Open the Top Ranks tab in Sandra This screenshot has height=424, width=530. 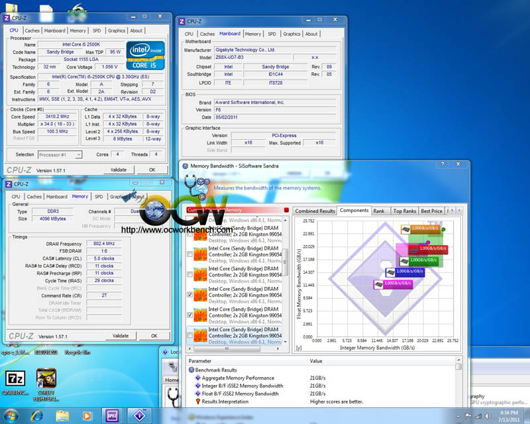[404, 211]
